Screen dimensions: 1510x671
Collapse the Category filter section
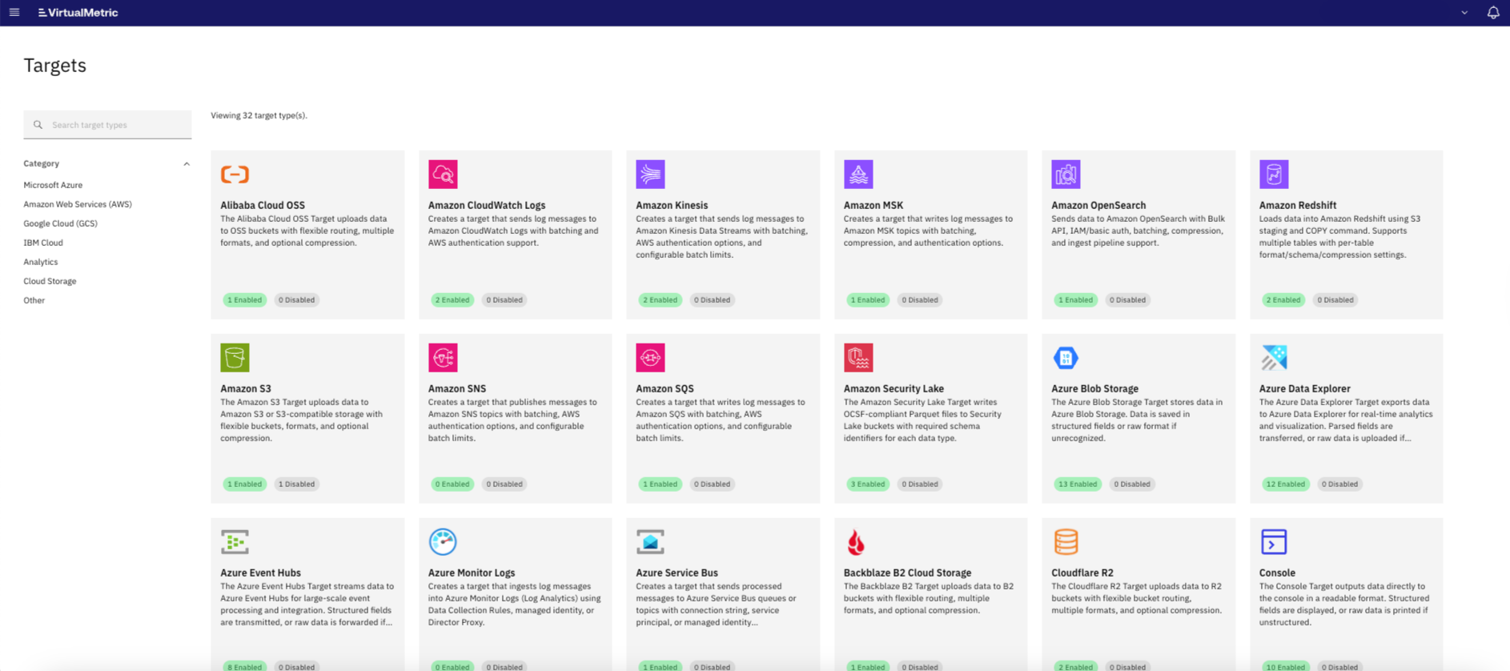(187, 163)
